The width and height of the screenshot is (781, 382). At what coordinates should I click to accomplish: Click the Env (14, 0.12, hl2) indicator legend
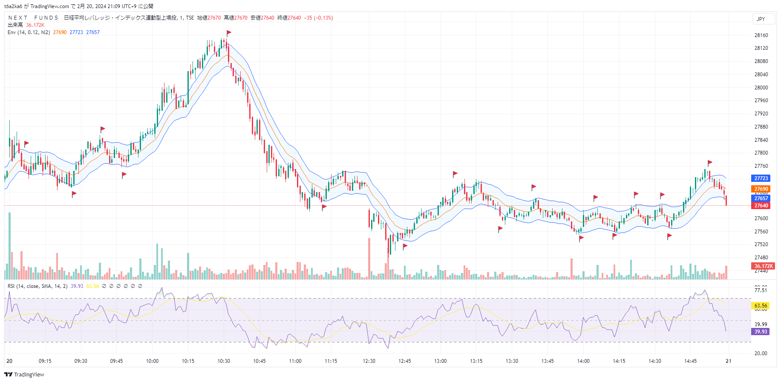pos(29,32)
